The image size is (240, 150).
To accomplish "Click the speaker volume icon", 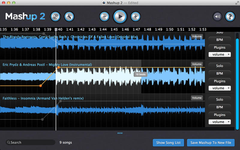I will [x=217, y=16].
